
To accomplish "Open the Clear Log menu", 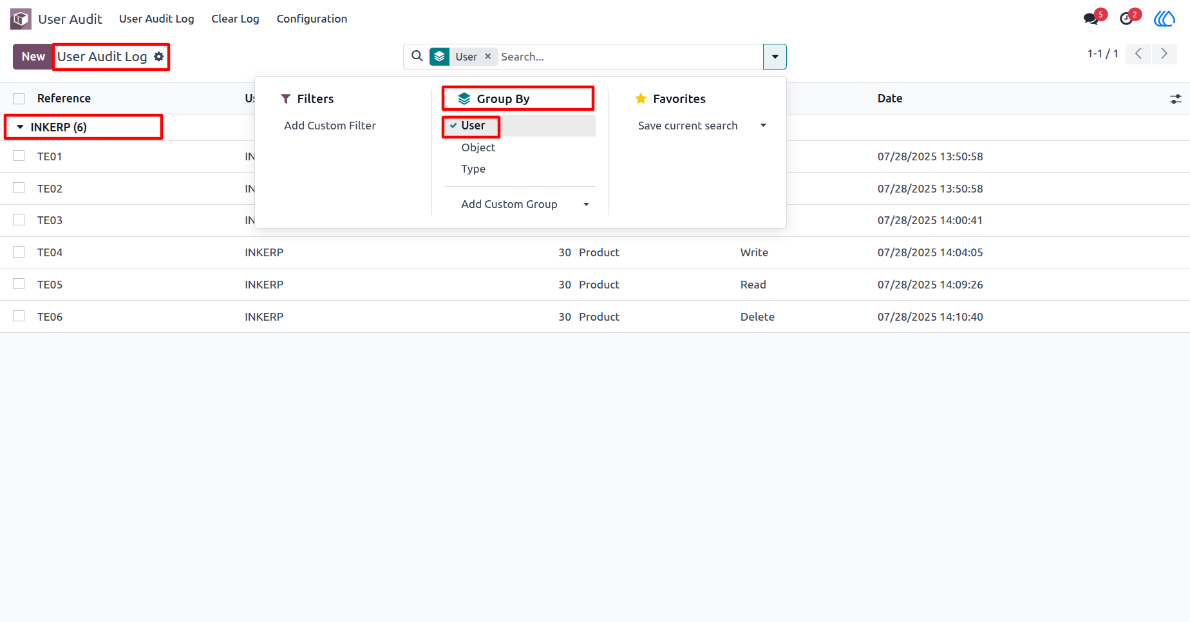I will pyautogui.click(x=235, y=19).
